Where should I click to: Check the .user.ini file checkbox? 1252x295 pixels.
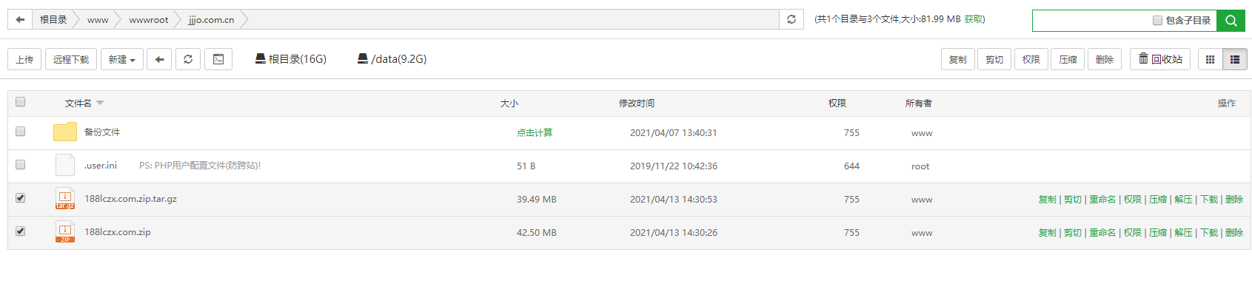pyautogui.click(x=21, y=165)
